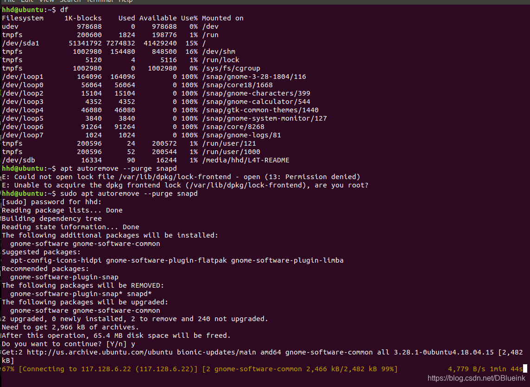Click the white terminal cursor block
The width and height of the screenshot is (530, 387).
pos(525,369)
